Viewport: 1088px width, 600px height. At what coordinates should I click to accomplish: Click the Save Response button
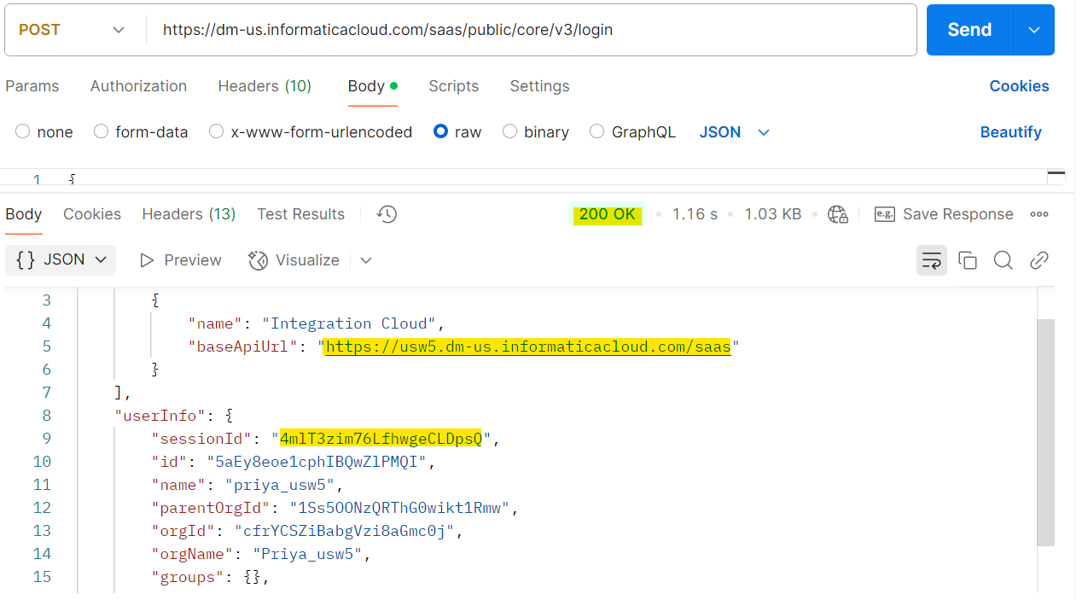tap(944, 214)
